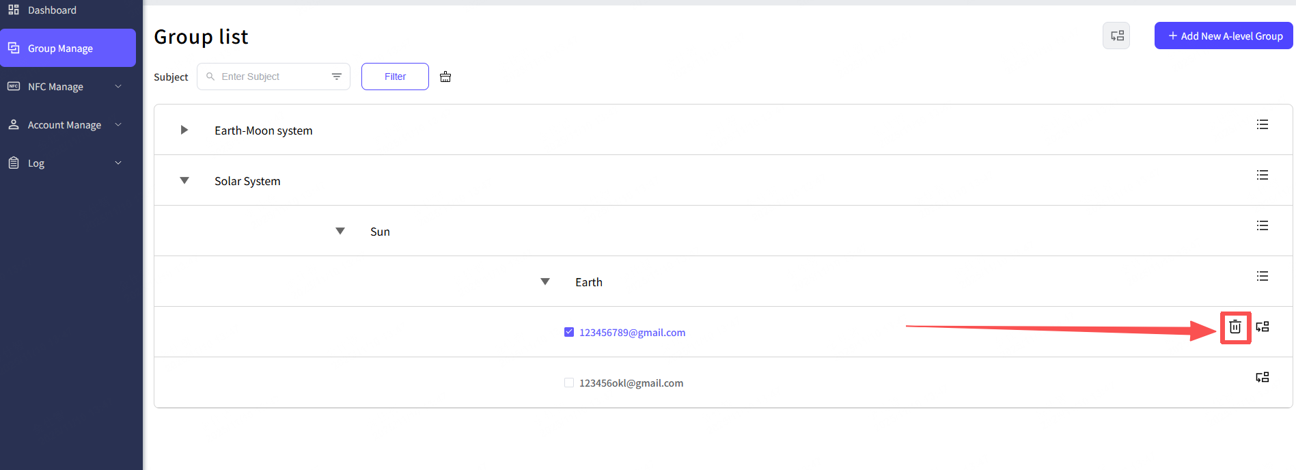1296x470 pixels.
Task: Expand NFC Manage sidebar menu
Action: (65, 87)
